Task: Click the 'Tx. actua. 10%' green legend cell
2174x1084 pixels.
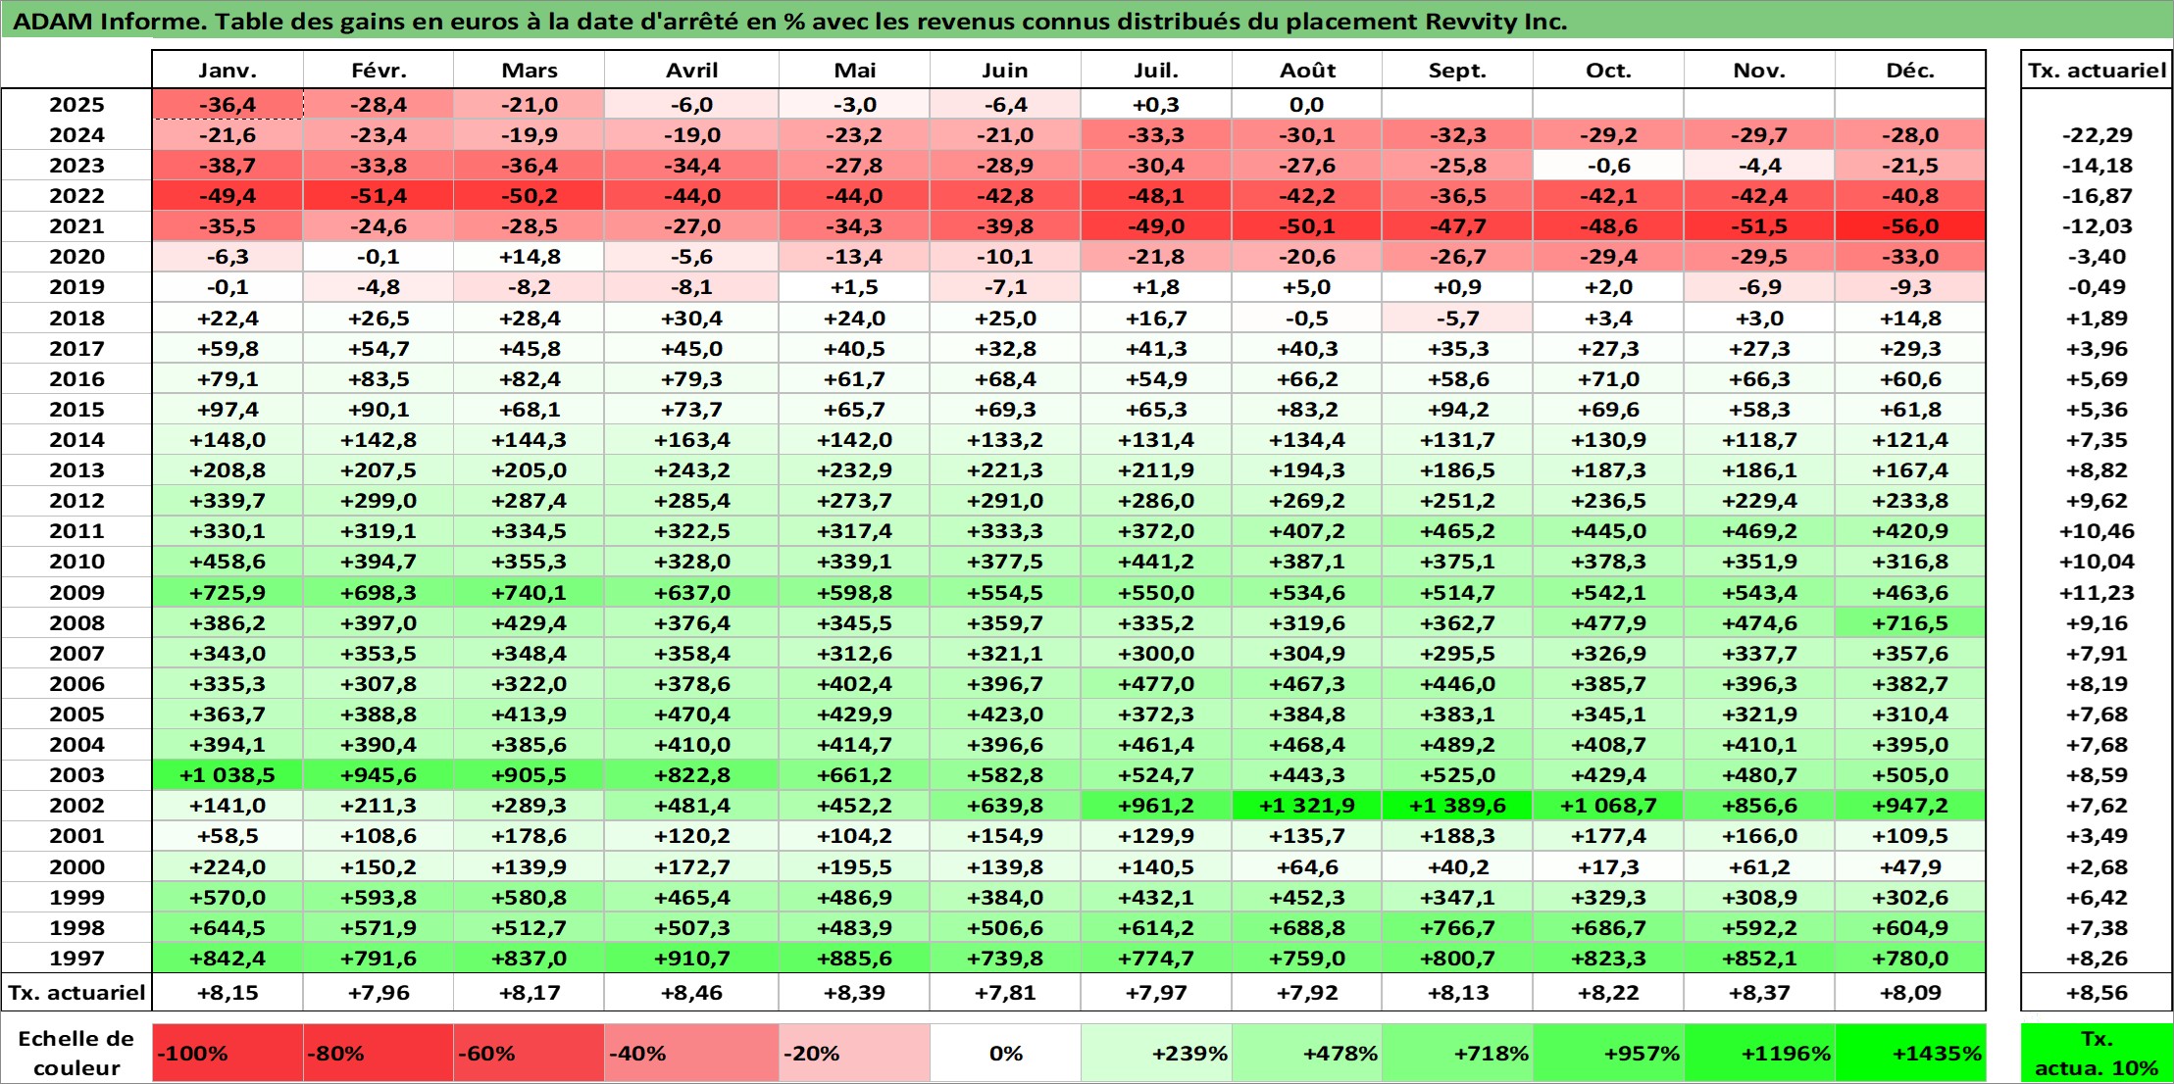Action: [x=2097, y=1054]
